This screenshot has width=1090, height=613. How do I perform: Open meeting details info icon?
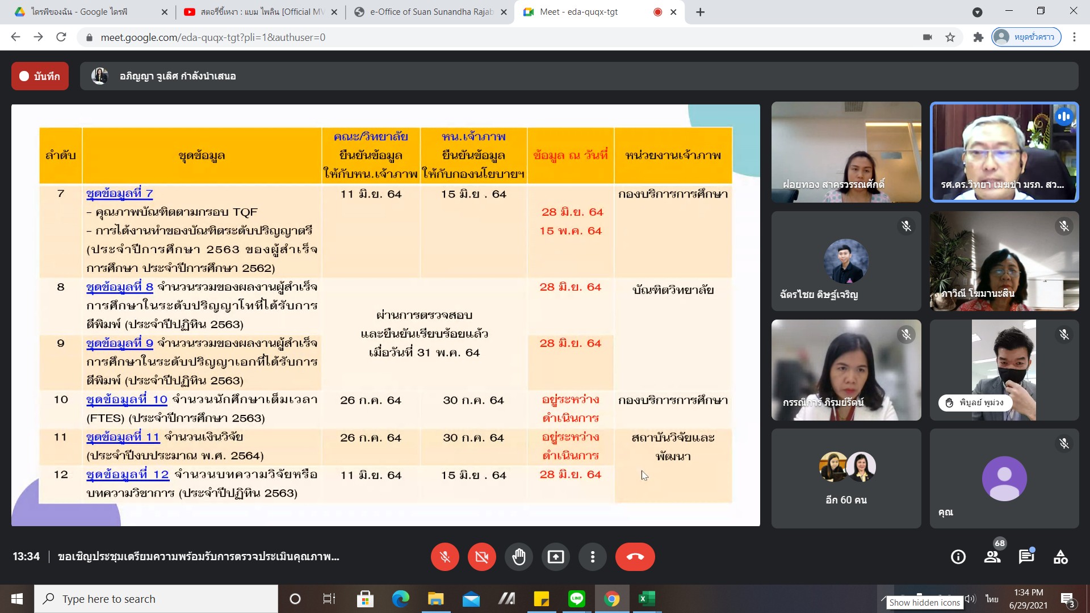pyautogui.click(x=958, y=557)
